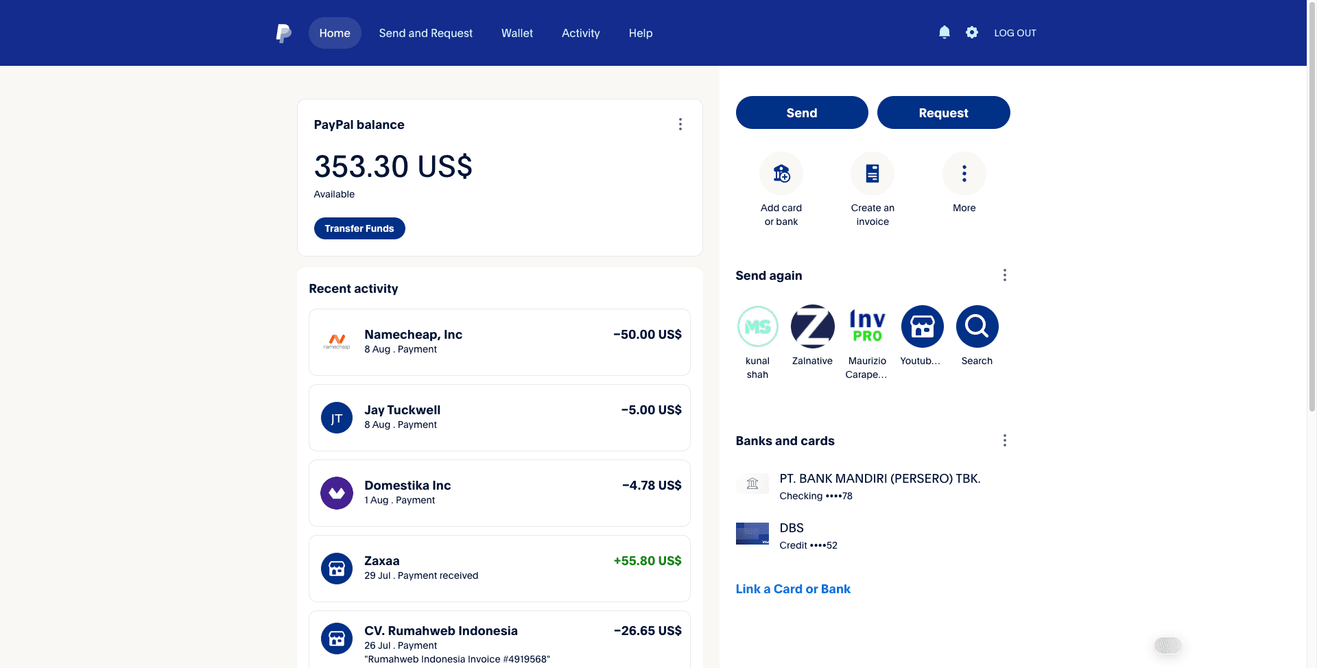Screen dimensions: 1317x668
Task: Click the Create an invoice icon
Action: (x=873, y=174)
